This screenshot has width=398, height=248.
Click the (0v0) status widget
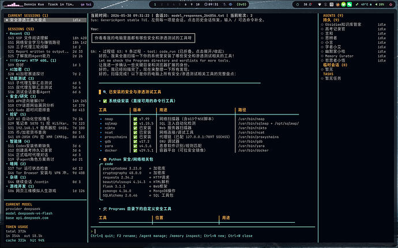[x=241, y=4]
